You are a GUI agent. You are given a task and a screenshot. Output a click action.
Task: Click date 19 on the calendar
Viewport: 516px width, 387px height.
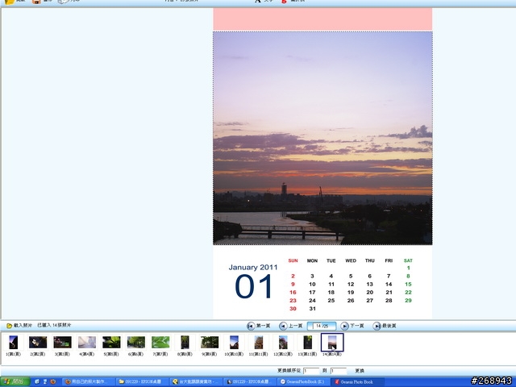[x=351, y=292]
